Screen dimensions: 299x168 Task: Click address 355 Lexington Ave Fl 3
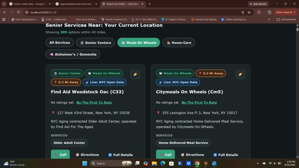[x=200, y=113]
